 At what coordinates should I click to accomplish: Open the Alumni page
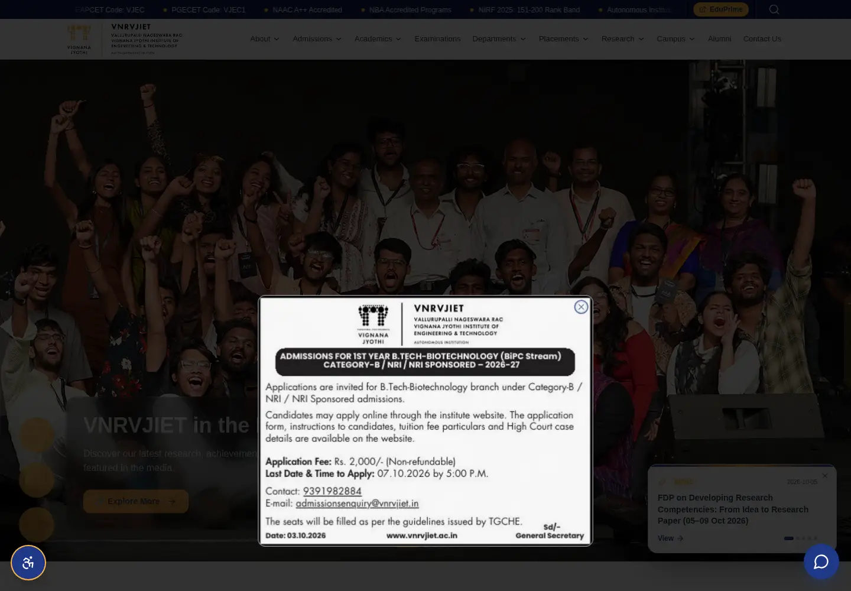(x=719, y=39)
